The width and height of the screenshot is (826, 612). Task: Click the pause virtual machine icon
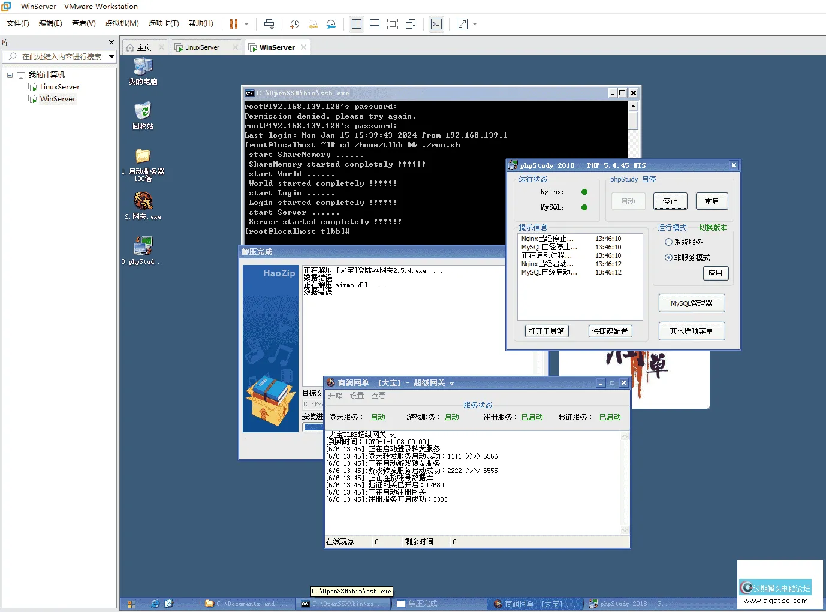pyautogui.click(x=233, y=24)
